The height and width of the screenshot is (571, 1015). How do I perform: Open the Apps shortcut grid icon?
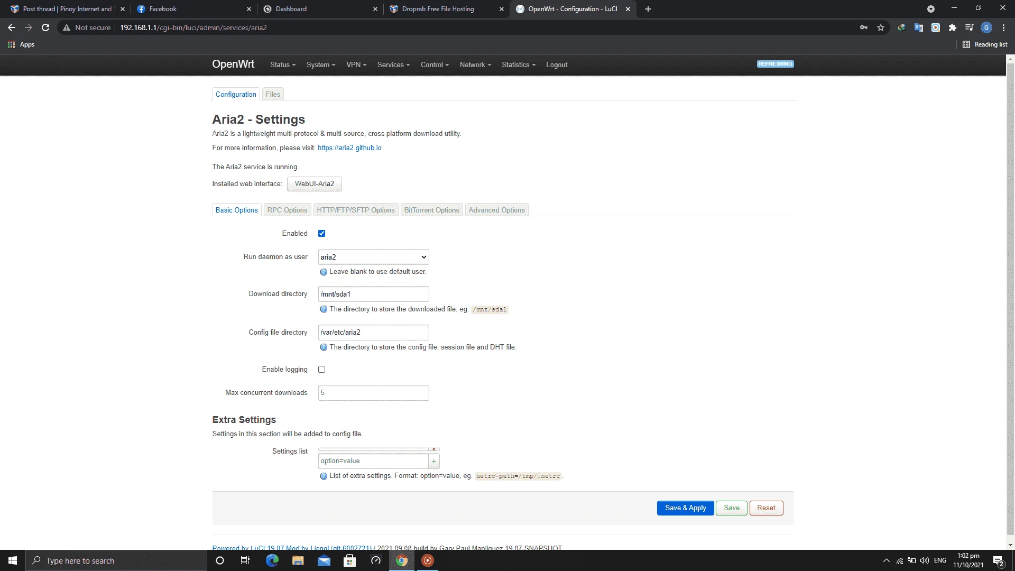[x=12, y=44]
